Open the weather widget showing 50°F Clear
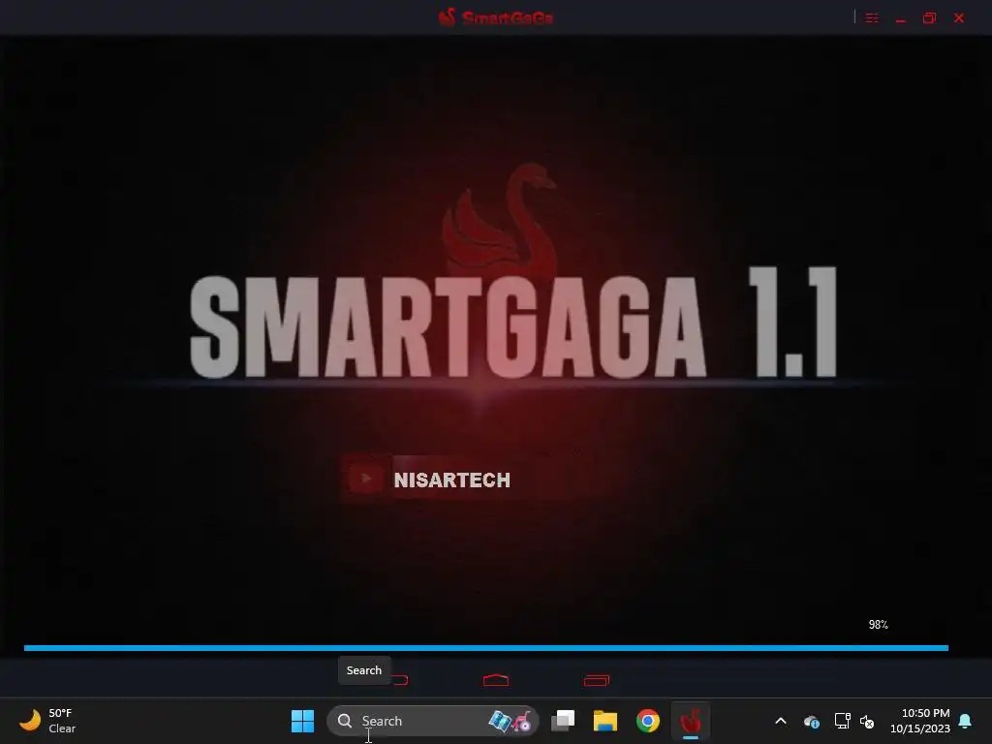992x744 pixels. tap(47, 721)
